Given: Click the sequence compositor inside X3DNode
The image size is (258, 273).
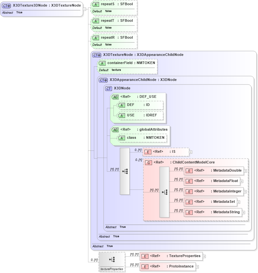Looking at the screenshot, I should click(x=125, y=171).
